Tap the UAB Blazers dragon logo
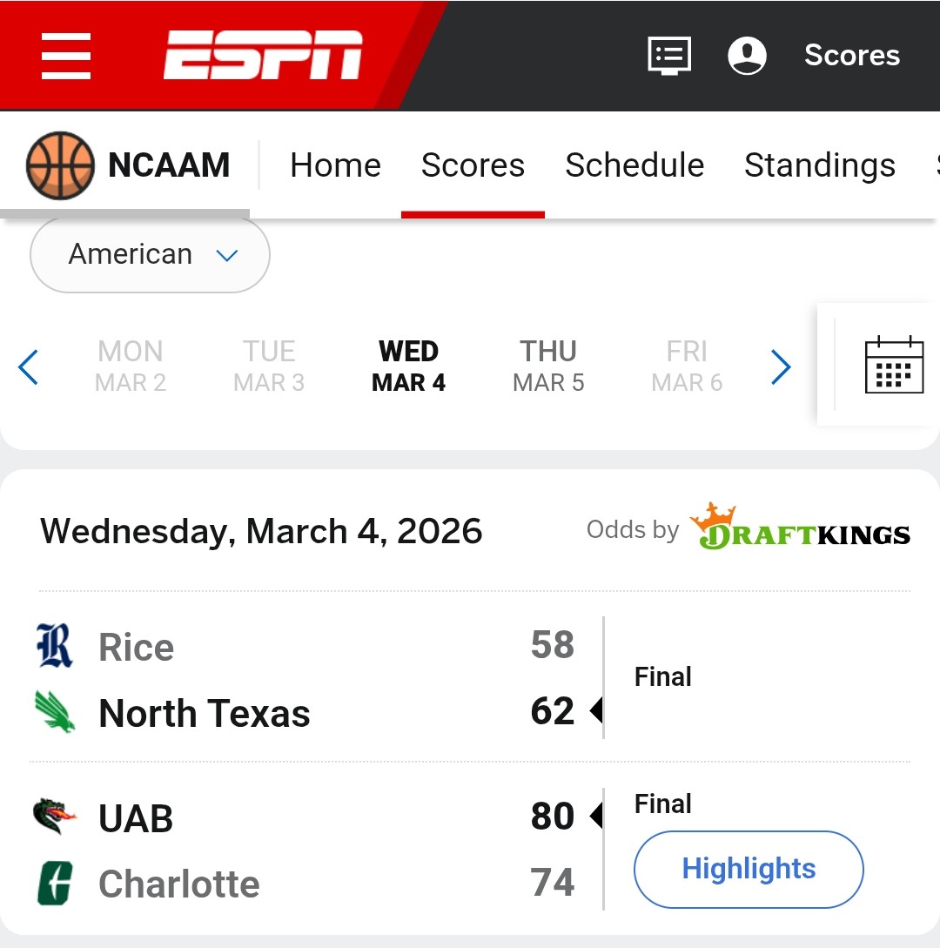Screen dimensions: 940x948 click(x=55, y=817)
